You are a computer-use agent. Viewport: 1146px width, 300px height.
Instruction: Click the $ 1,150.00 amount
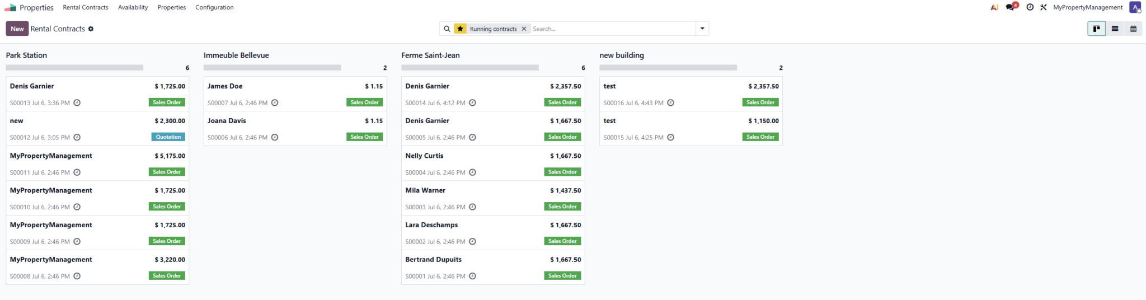pos(764,121)
